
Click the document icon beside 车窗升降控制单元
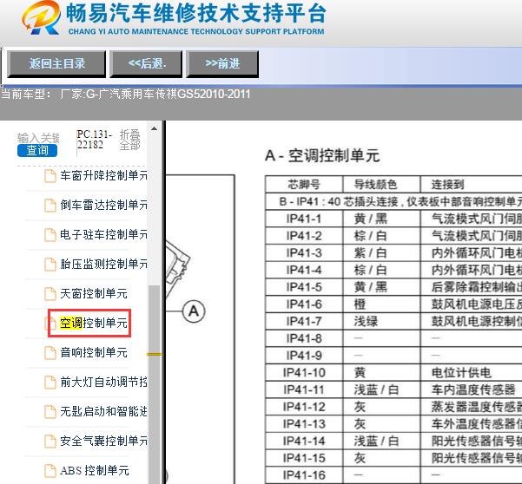(50, 176)
